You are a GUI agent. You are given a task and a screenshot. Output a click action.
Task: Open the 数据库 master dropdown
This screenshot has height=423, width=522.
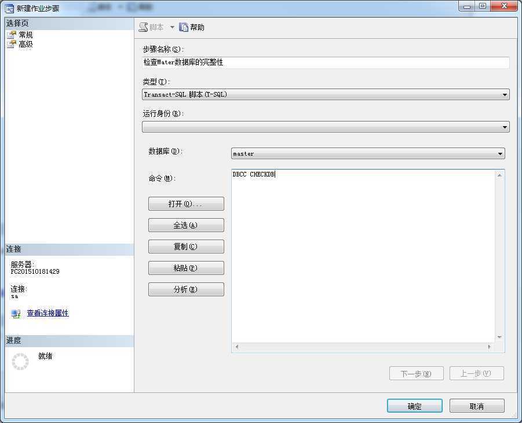(x=368, y=153)
